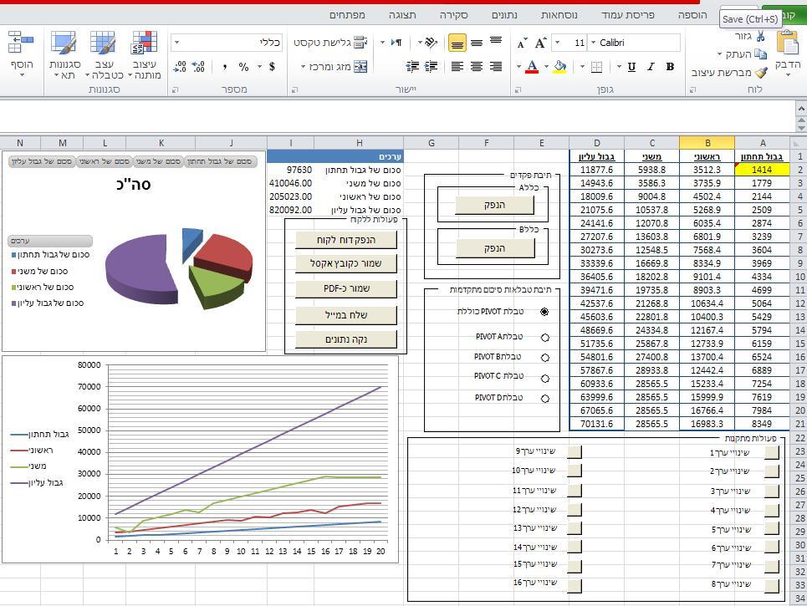
Task: Click the נקה נתונים button
Action: (x=346, y=339)
